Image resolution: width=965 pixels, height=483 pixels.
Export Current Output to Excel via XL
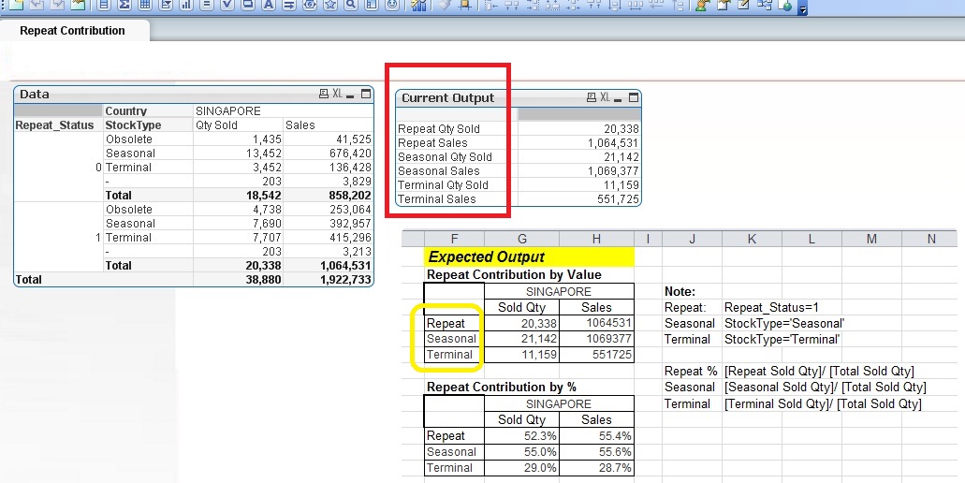tap(605, 97)
